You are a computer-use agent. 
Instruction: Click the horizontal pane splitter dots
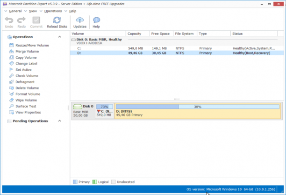point(177,99)
